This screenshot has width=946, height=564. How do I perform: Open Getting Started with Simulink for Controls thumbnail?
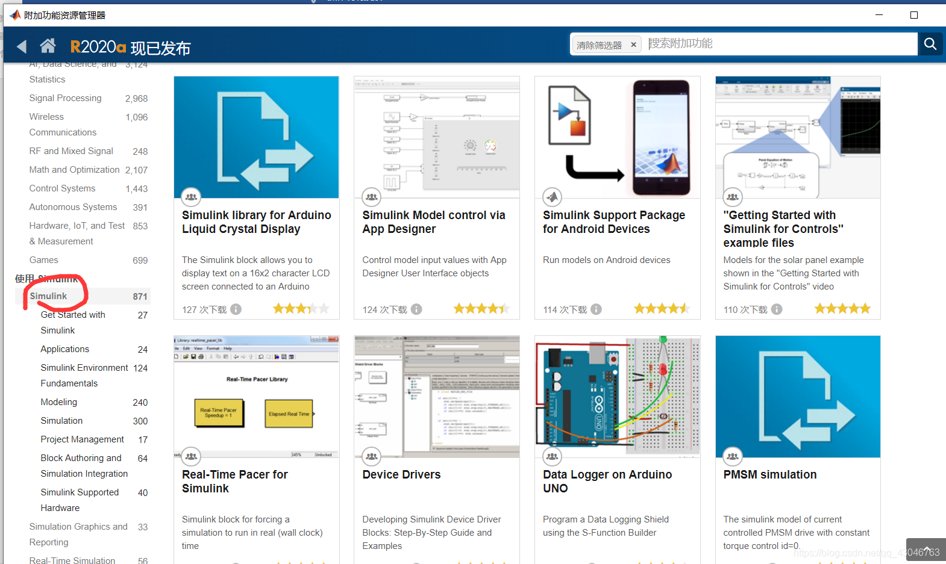798,137
